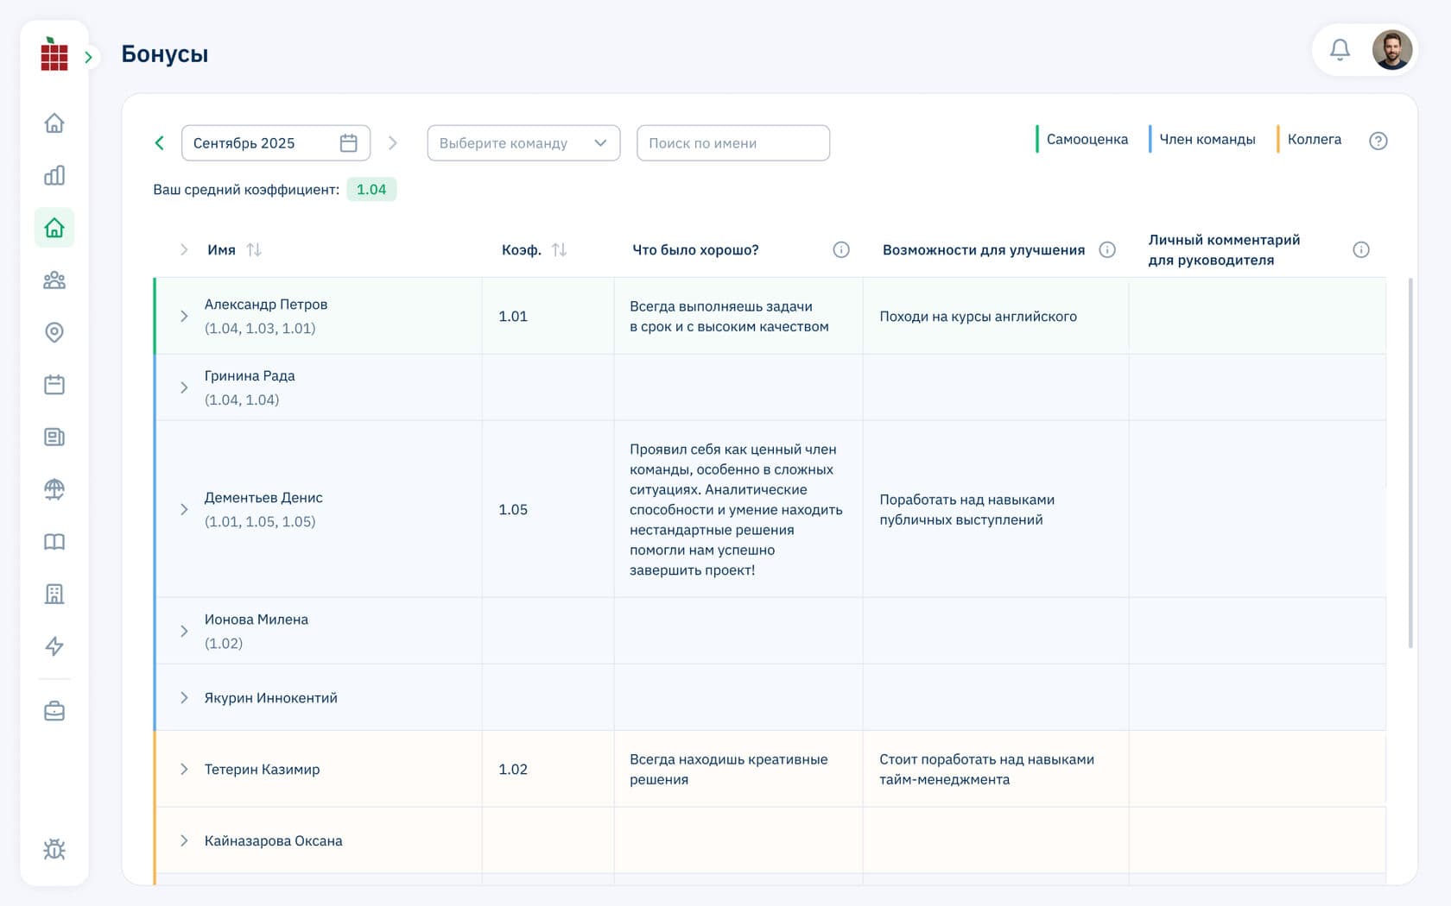Focus the Поиск по имени search field
1451x906 pixels.
pos(733,143)
